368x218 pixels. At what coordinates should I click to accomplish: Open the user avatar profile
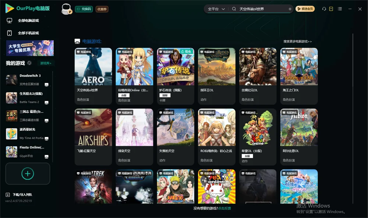click(x=66, y=9)
